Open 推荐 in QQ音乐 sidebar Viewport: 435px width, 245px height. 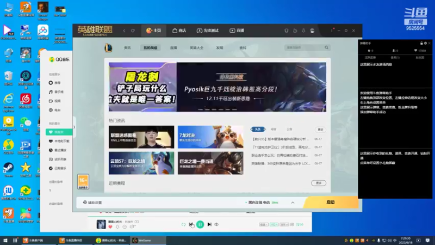click(x=55, y=83)
